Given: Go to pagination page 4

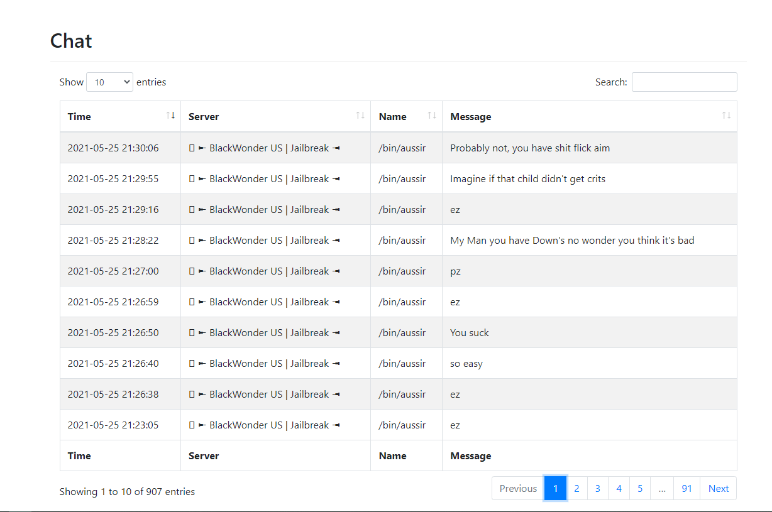Looking at the screenshot, I should pos(619,488).
